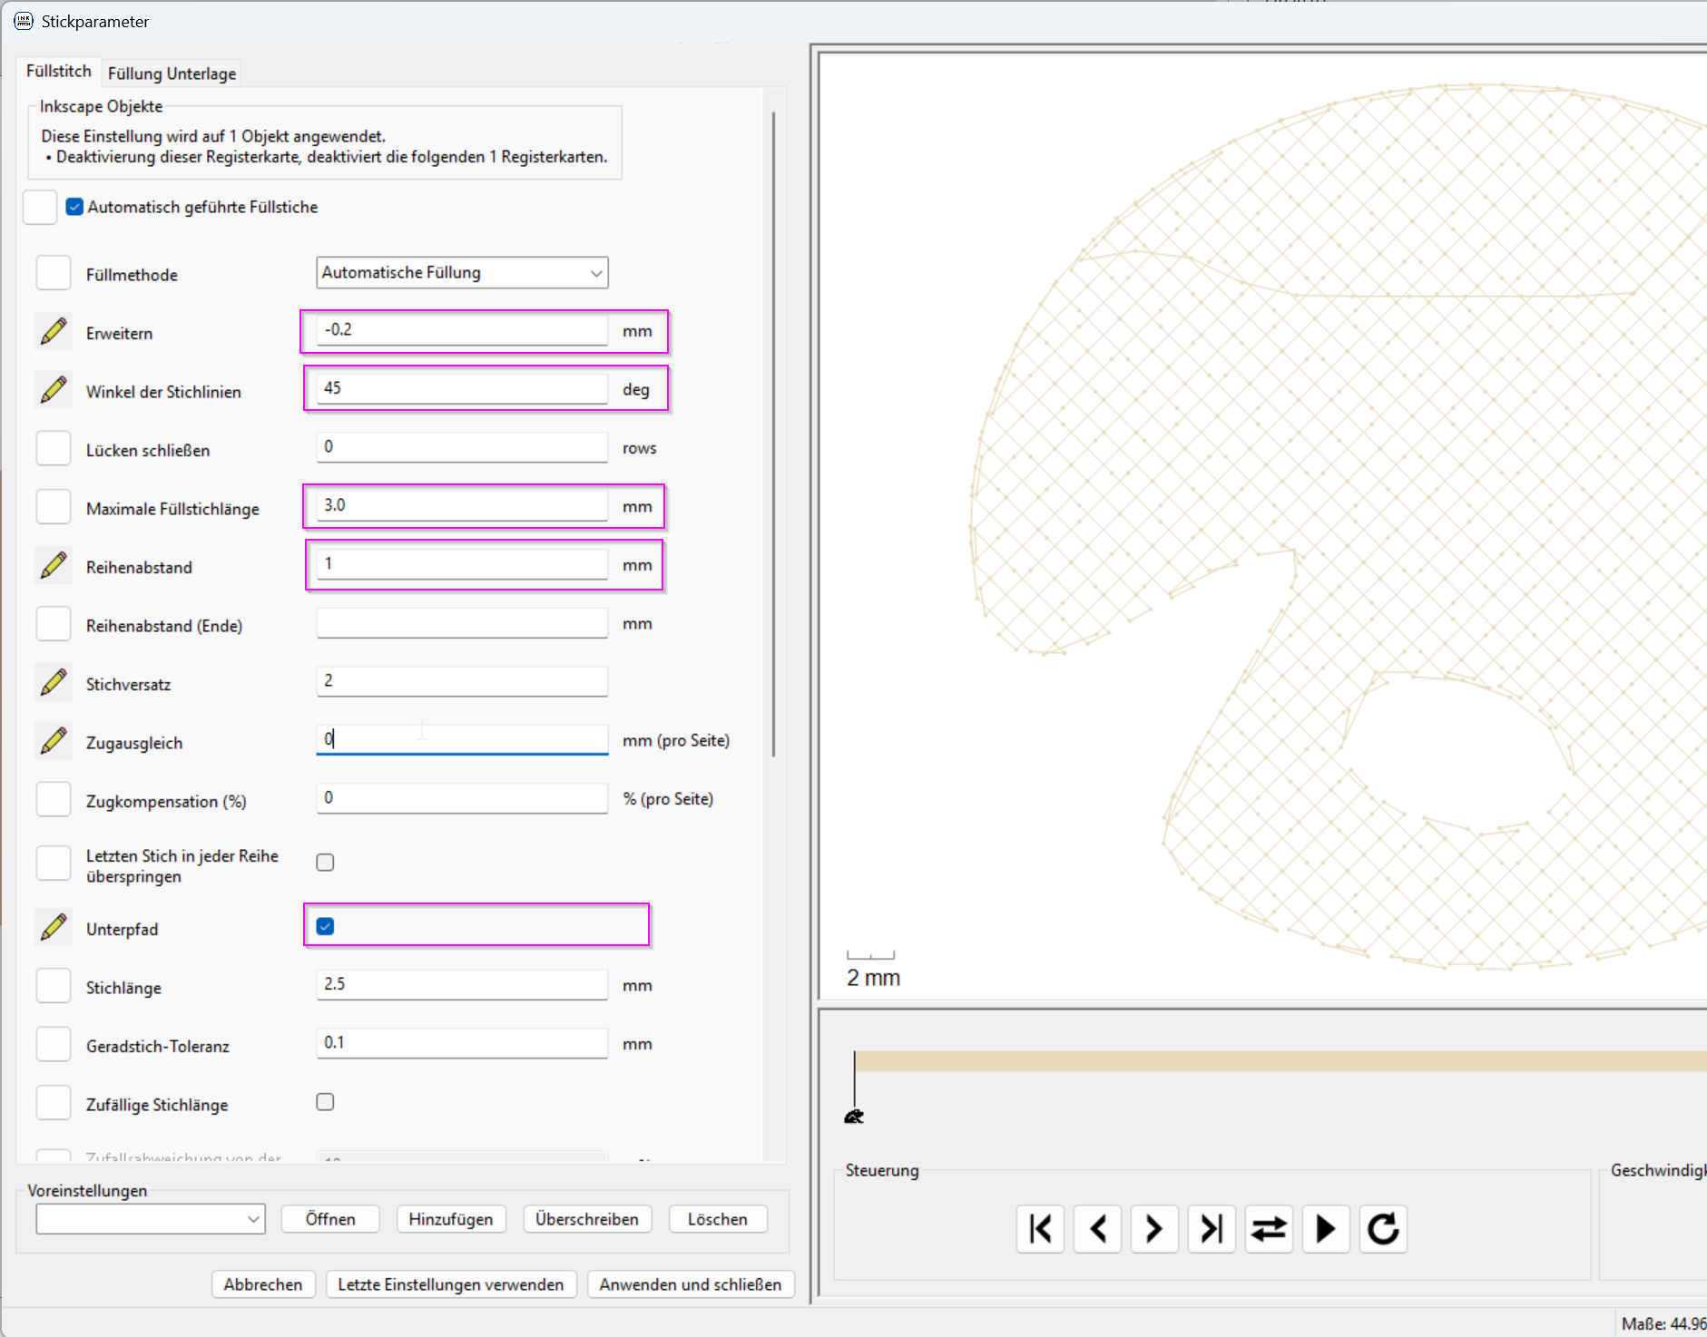1707x1337 pixels.
Task: Disable Automatisch geführte Füllstiche checkbox
Action: (74, 207)
